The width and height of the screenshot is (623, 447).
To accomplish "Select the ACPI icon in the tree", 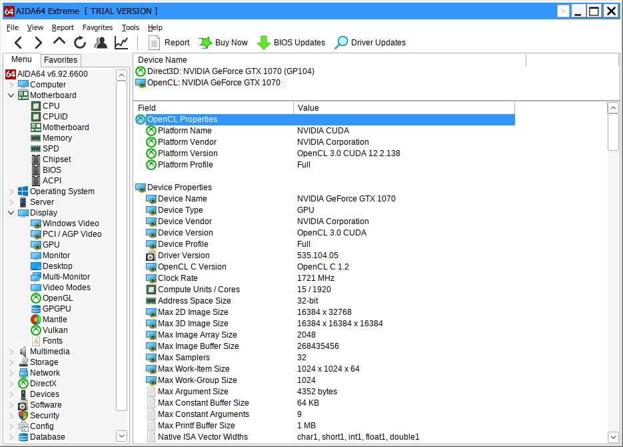I will (36, 181).
